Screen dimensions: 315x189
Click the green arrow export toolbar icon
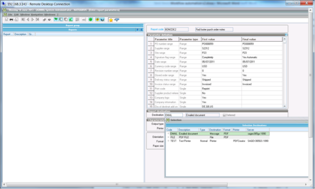(x=71, y=20)
